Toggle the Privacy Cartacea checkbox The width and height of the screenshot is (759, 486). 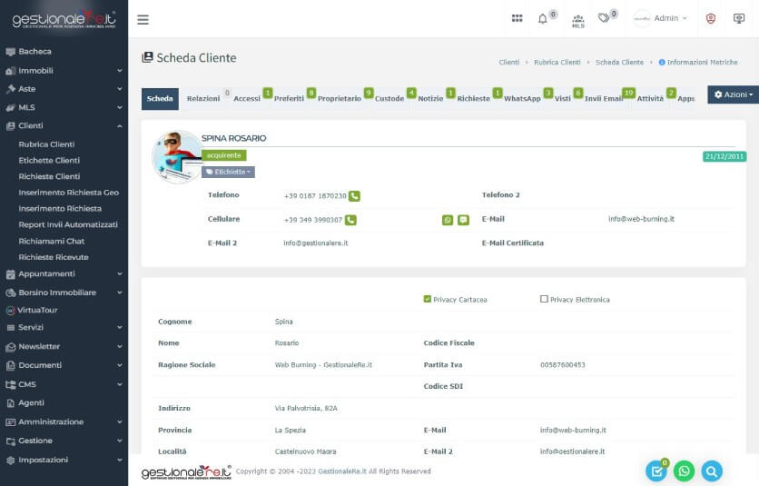coord(428,299)
